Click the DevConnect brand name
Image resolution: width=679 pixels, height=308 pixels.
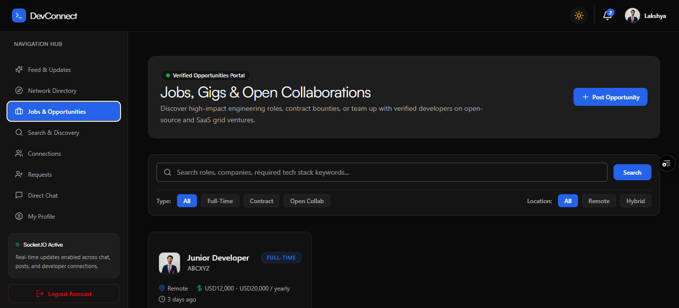53,16
